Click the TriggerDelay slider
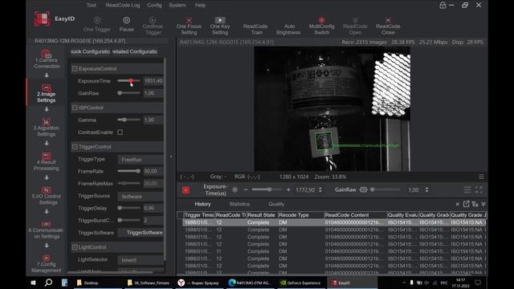Image resolution: width=514 pixels, height=289 pixels. coord(128,208)
